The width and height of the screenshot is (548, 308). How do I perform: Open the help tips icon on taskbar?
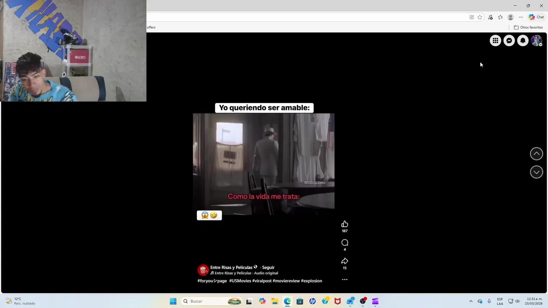pos(325,301)
